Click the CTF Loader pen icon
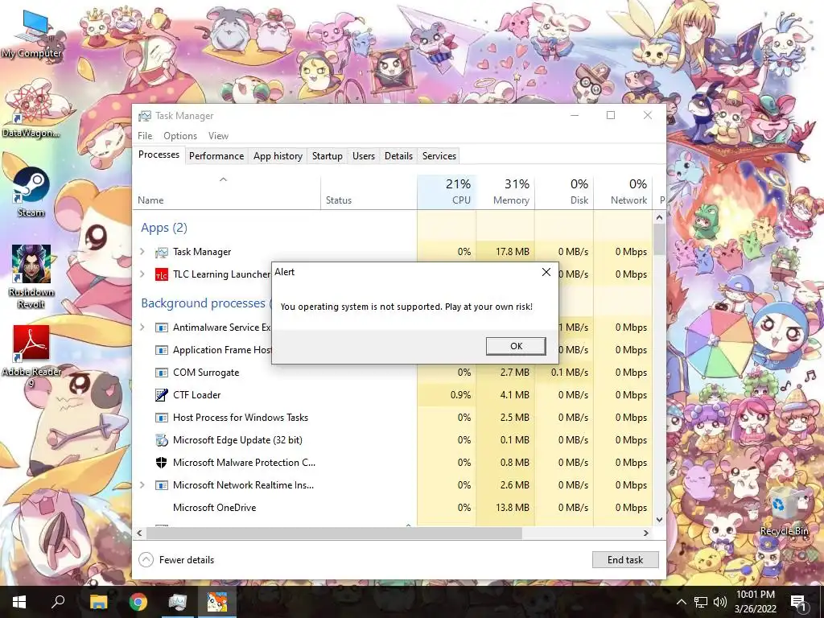Screen dimensions: 824x618 [x=161, y=395]
